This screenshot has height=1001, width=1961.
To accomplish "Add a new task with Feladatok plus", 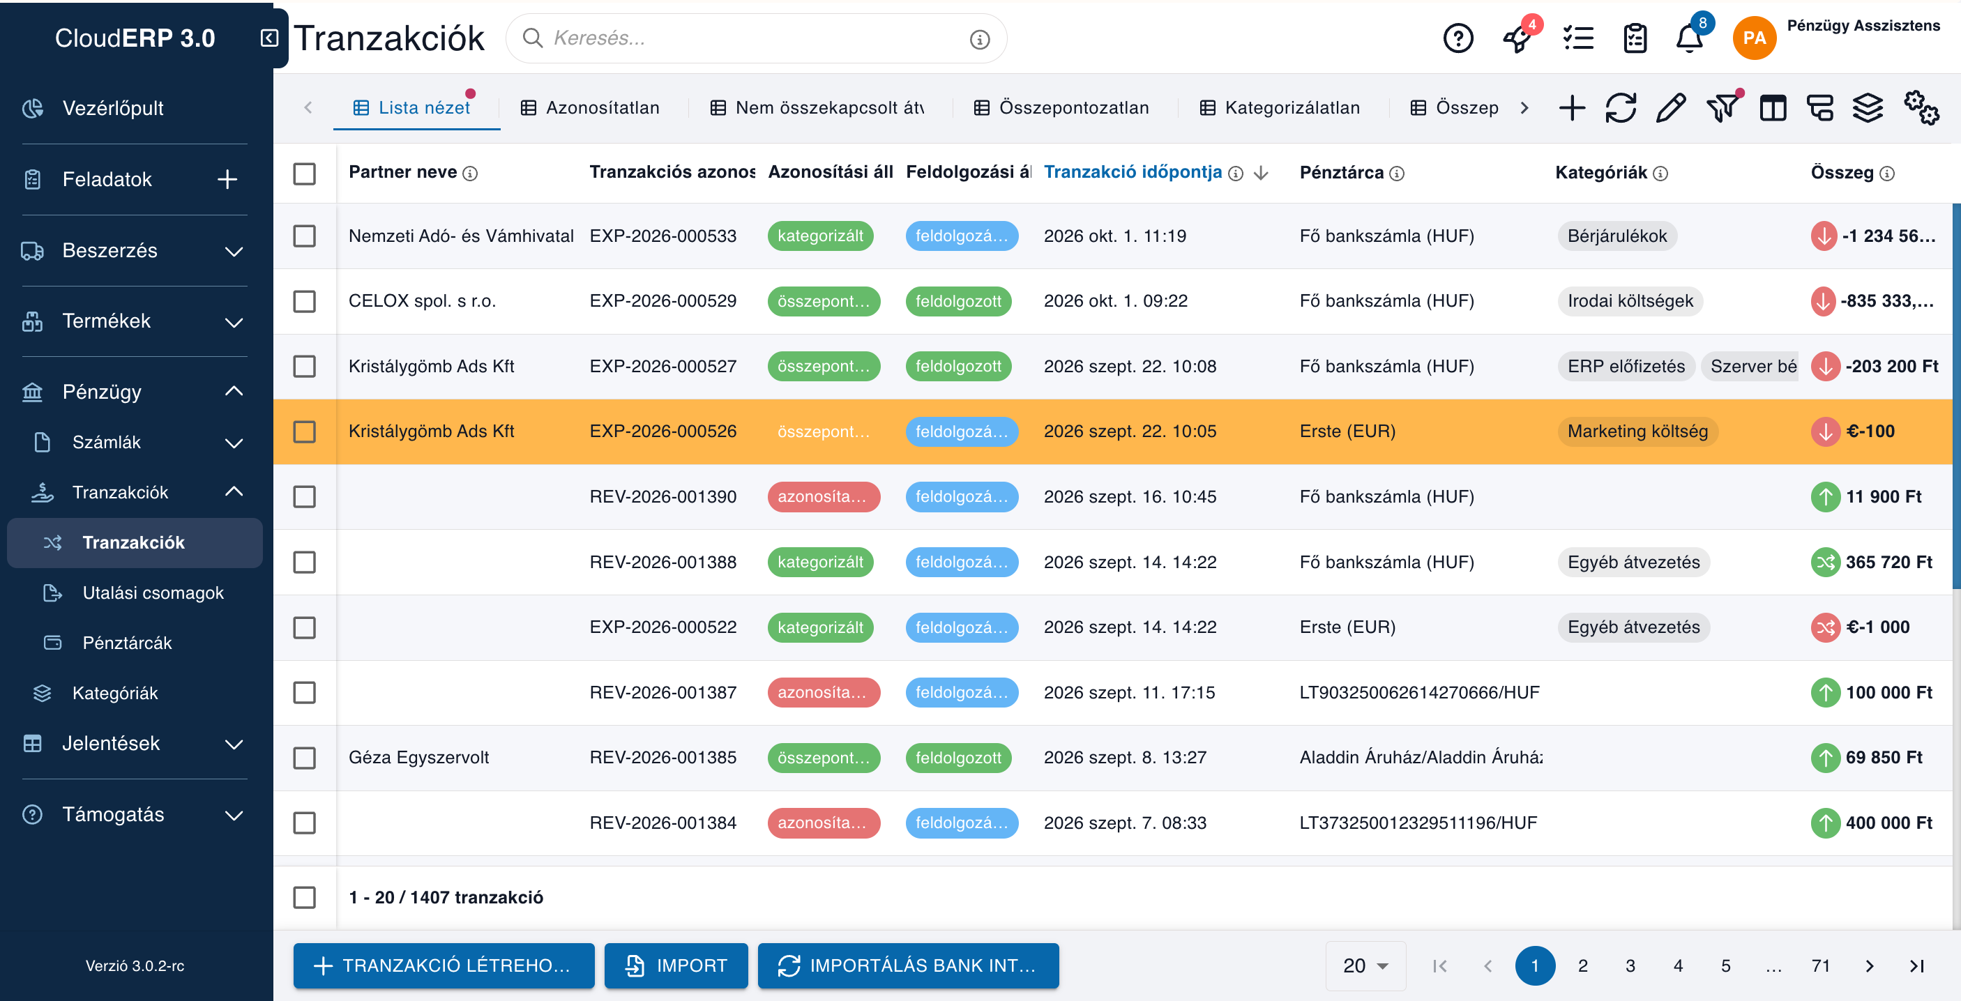I will (x=227, y=180).
